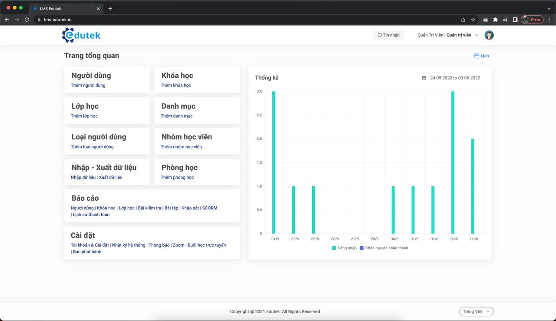Open Tài khoản & Cài đặt settings
This screenshot has width=556, height=321.
coord(90,245)
